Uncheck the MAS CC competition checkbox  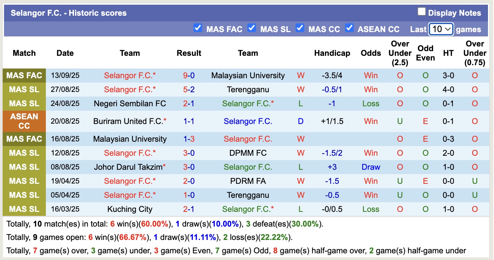coord(300,28)
